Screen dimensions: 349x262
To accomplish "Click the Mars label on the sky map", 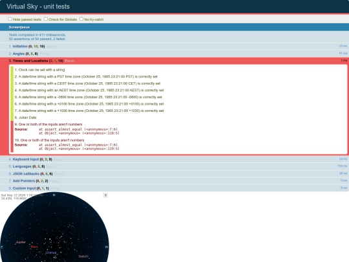I will (x=34, y=246).
